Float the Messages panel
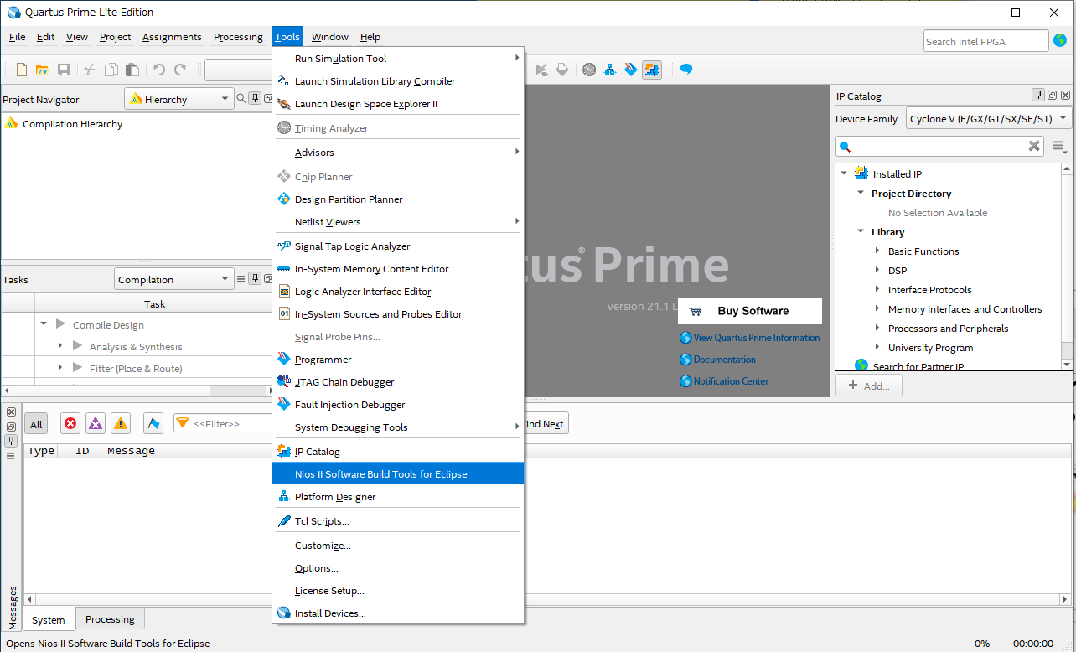Viewport: 1076px width, 652px height. click(11, 427)
